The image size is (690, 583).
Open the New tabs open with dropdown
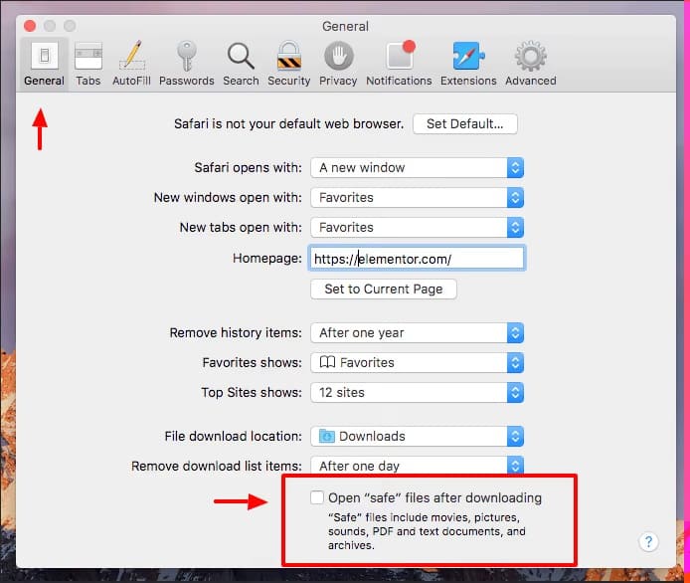pyautogui.click(x=417, y=228)
